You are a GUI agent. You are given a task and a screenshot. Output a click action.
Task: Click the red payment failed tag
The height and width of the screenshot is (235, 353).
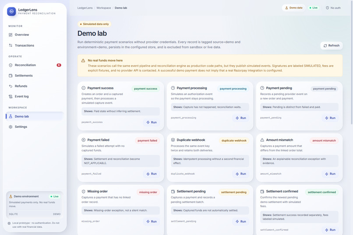click(147, 140)
